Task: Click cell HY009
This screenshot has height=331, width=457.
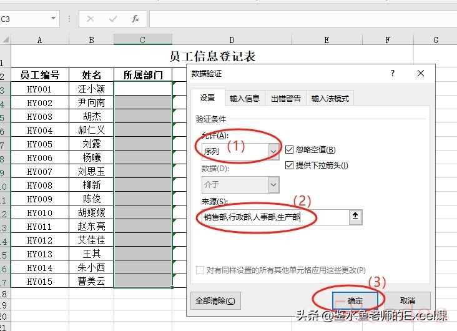Action: [x=39, y=199]
